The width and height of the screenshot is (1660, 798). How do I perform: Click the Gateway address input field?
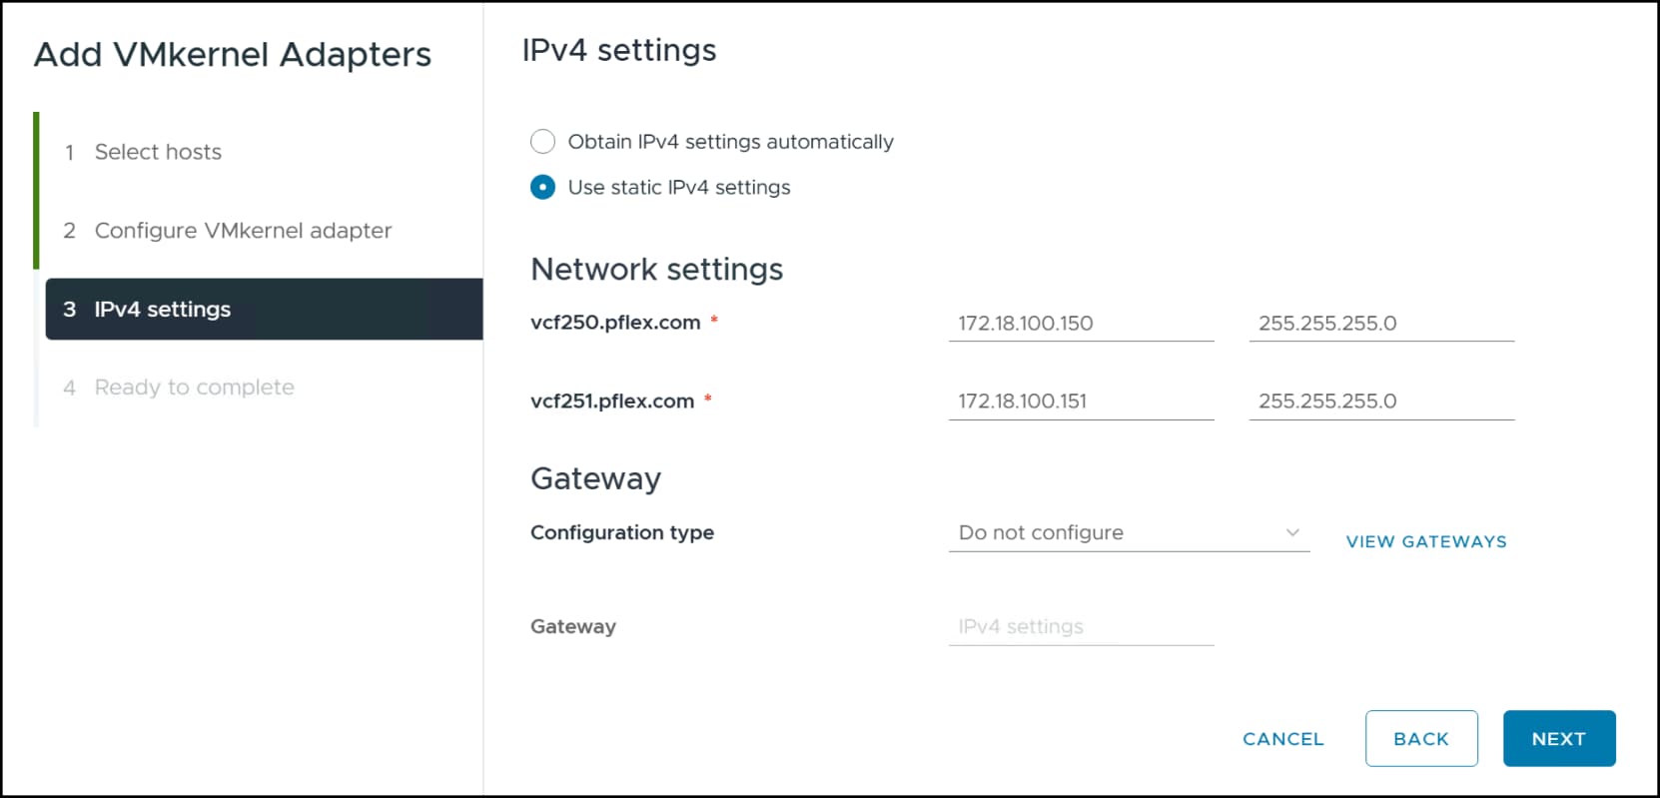1081,627
